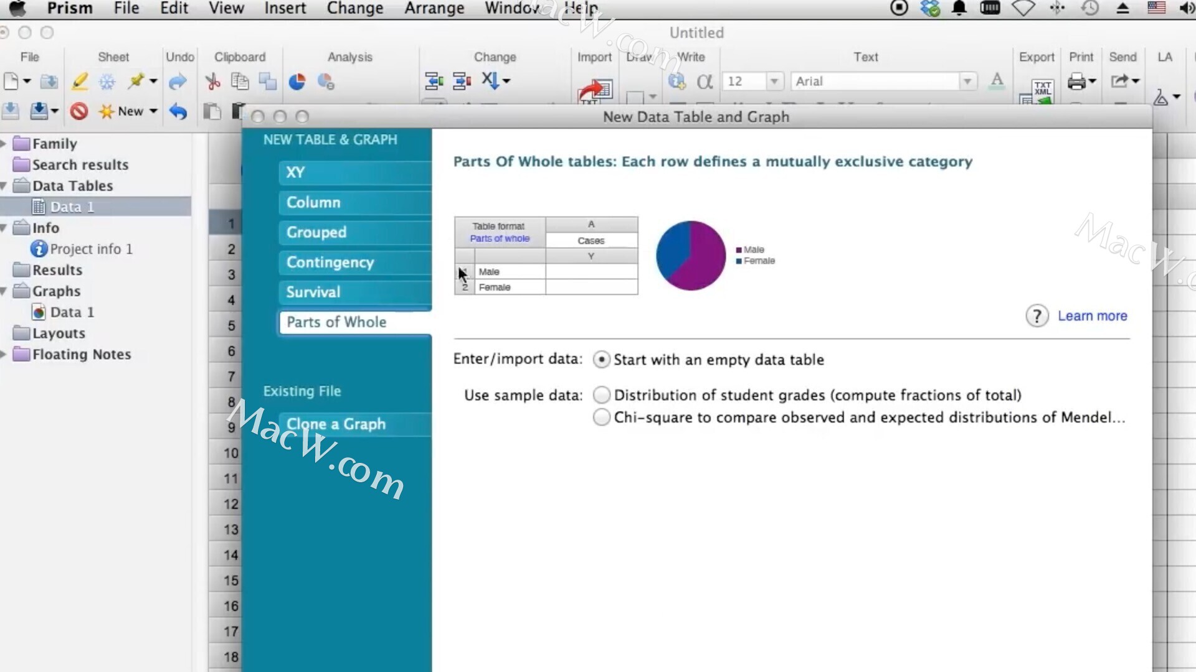Choose the XY table type
Viewport: 1196px width, 672px height.
tap(355, 172)
